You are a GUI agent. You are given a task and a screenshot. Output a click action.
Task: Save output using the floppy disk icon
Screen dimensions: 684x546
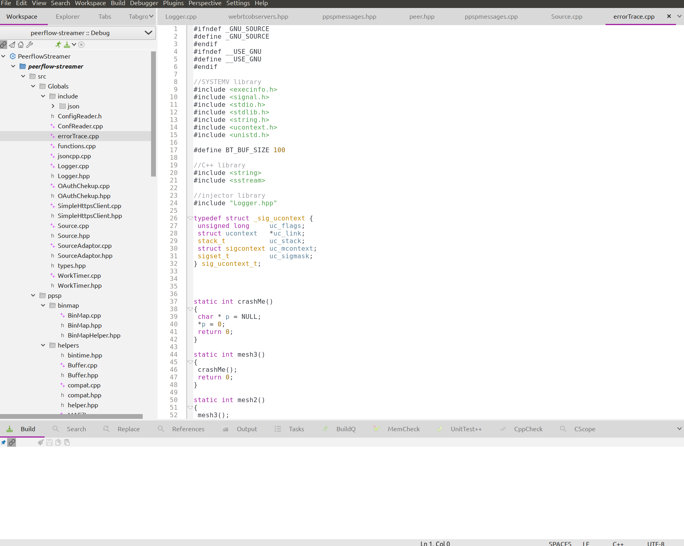click(49, 442)
